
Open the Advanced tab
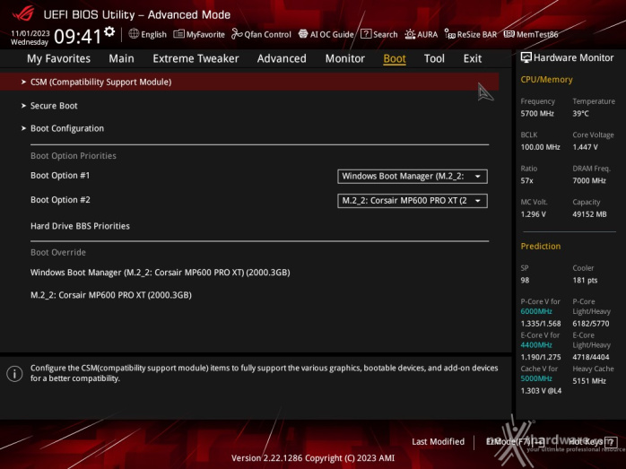[x=282, y=58]
